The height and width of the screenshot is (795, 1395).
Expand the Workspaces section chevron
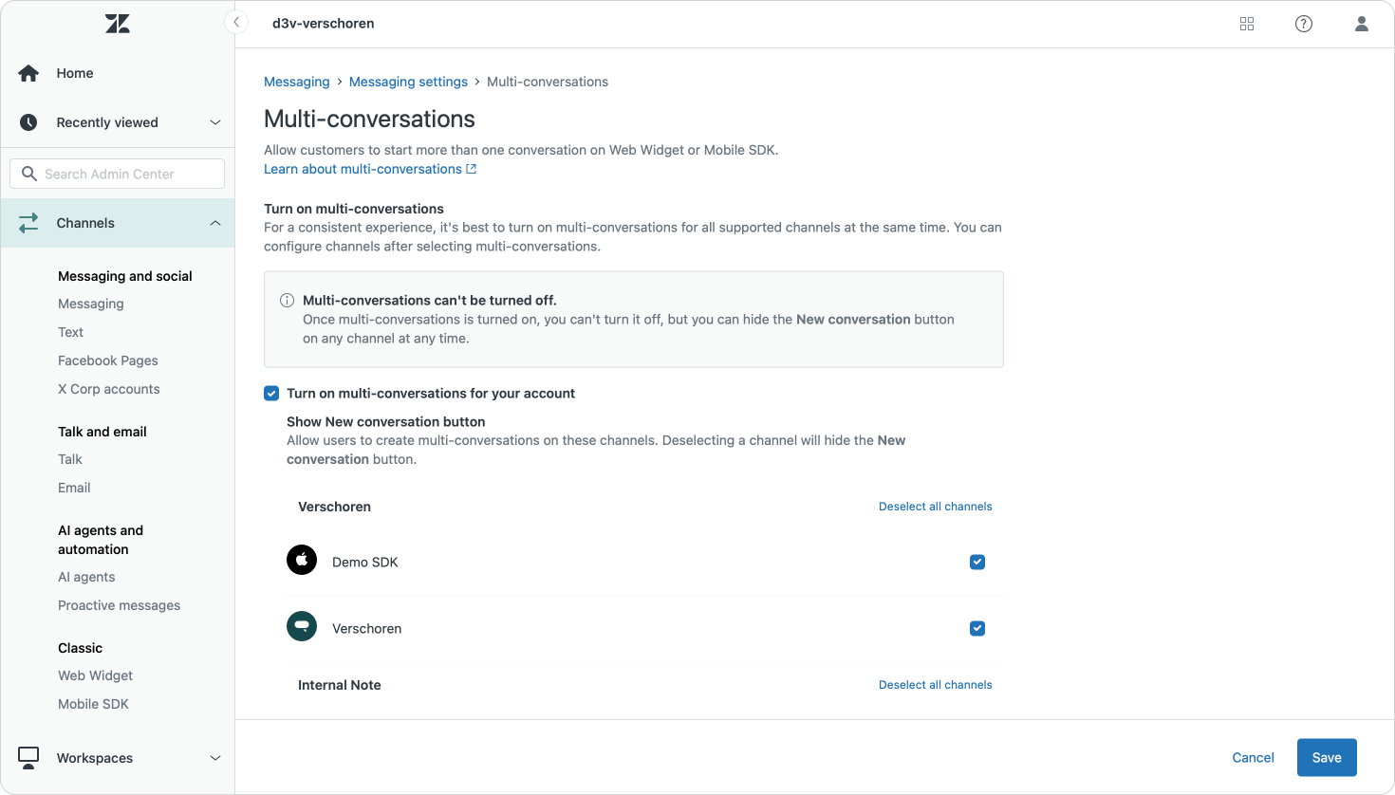pyautogui.click(x=215, y=758)
